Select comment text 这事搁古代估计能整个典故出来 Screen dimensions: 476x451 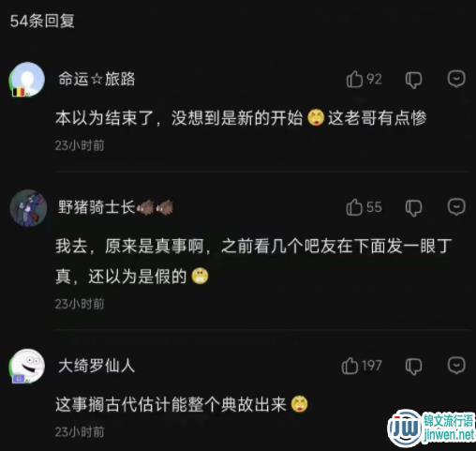point(171,404)
